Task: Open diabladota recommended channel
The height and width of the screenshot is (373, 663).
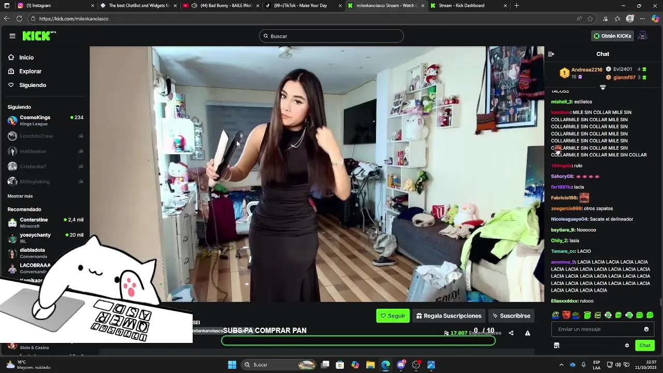Action: (x=46, y=253)
